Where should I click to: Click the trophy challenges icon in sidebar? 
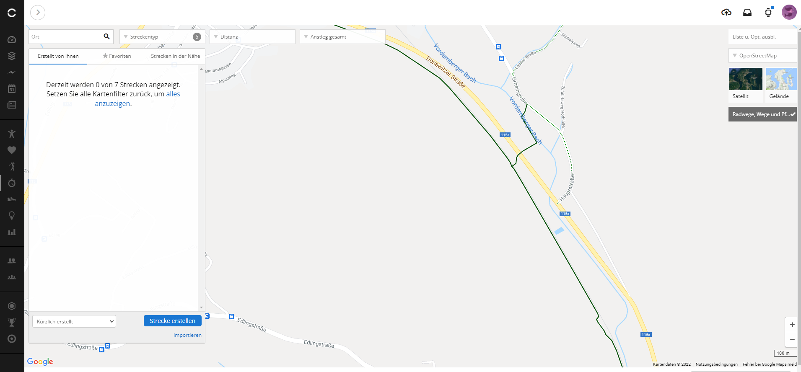click(12, 322)
